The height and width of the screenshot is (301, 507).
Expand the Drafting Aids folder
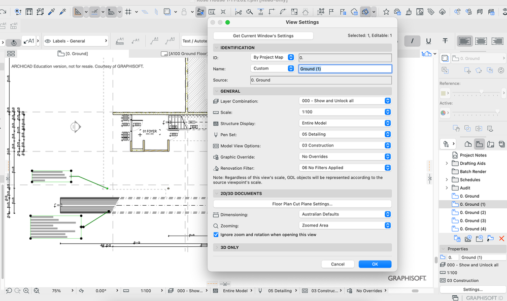[447, 164]
